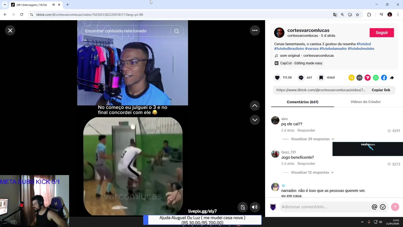Go to previous video with up arrow
The image size is (403, 227).
point(255,106)
